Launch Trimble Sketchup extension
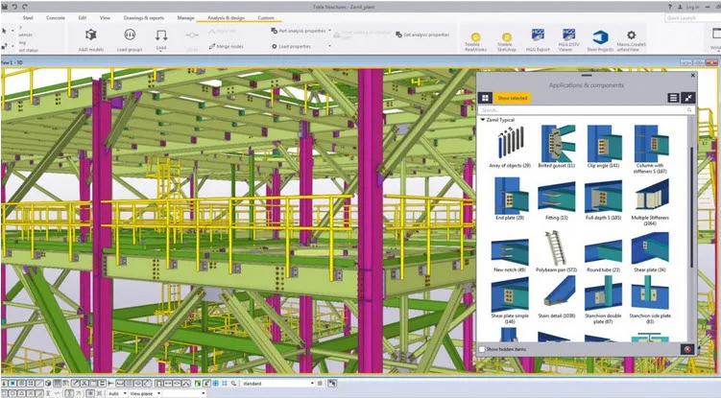Screen dimensions: 721x398 [x=506, y=41]
